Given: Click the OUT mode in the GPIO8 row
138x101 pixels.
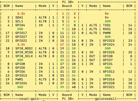Looking at the screenshot, I should tap(92, 56).
